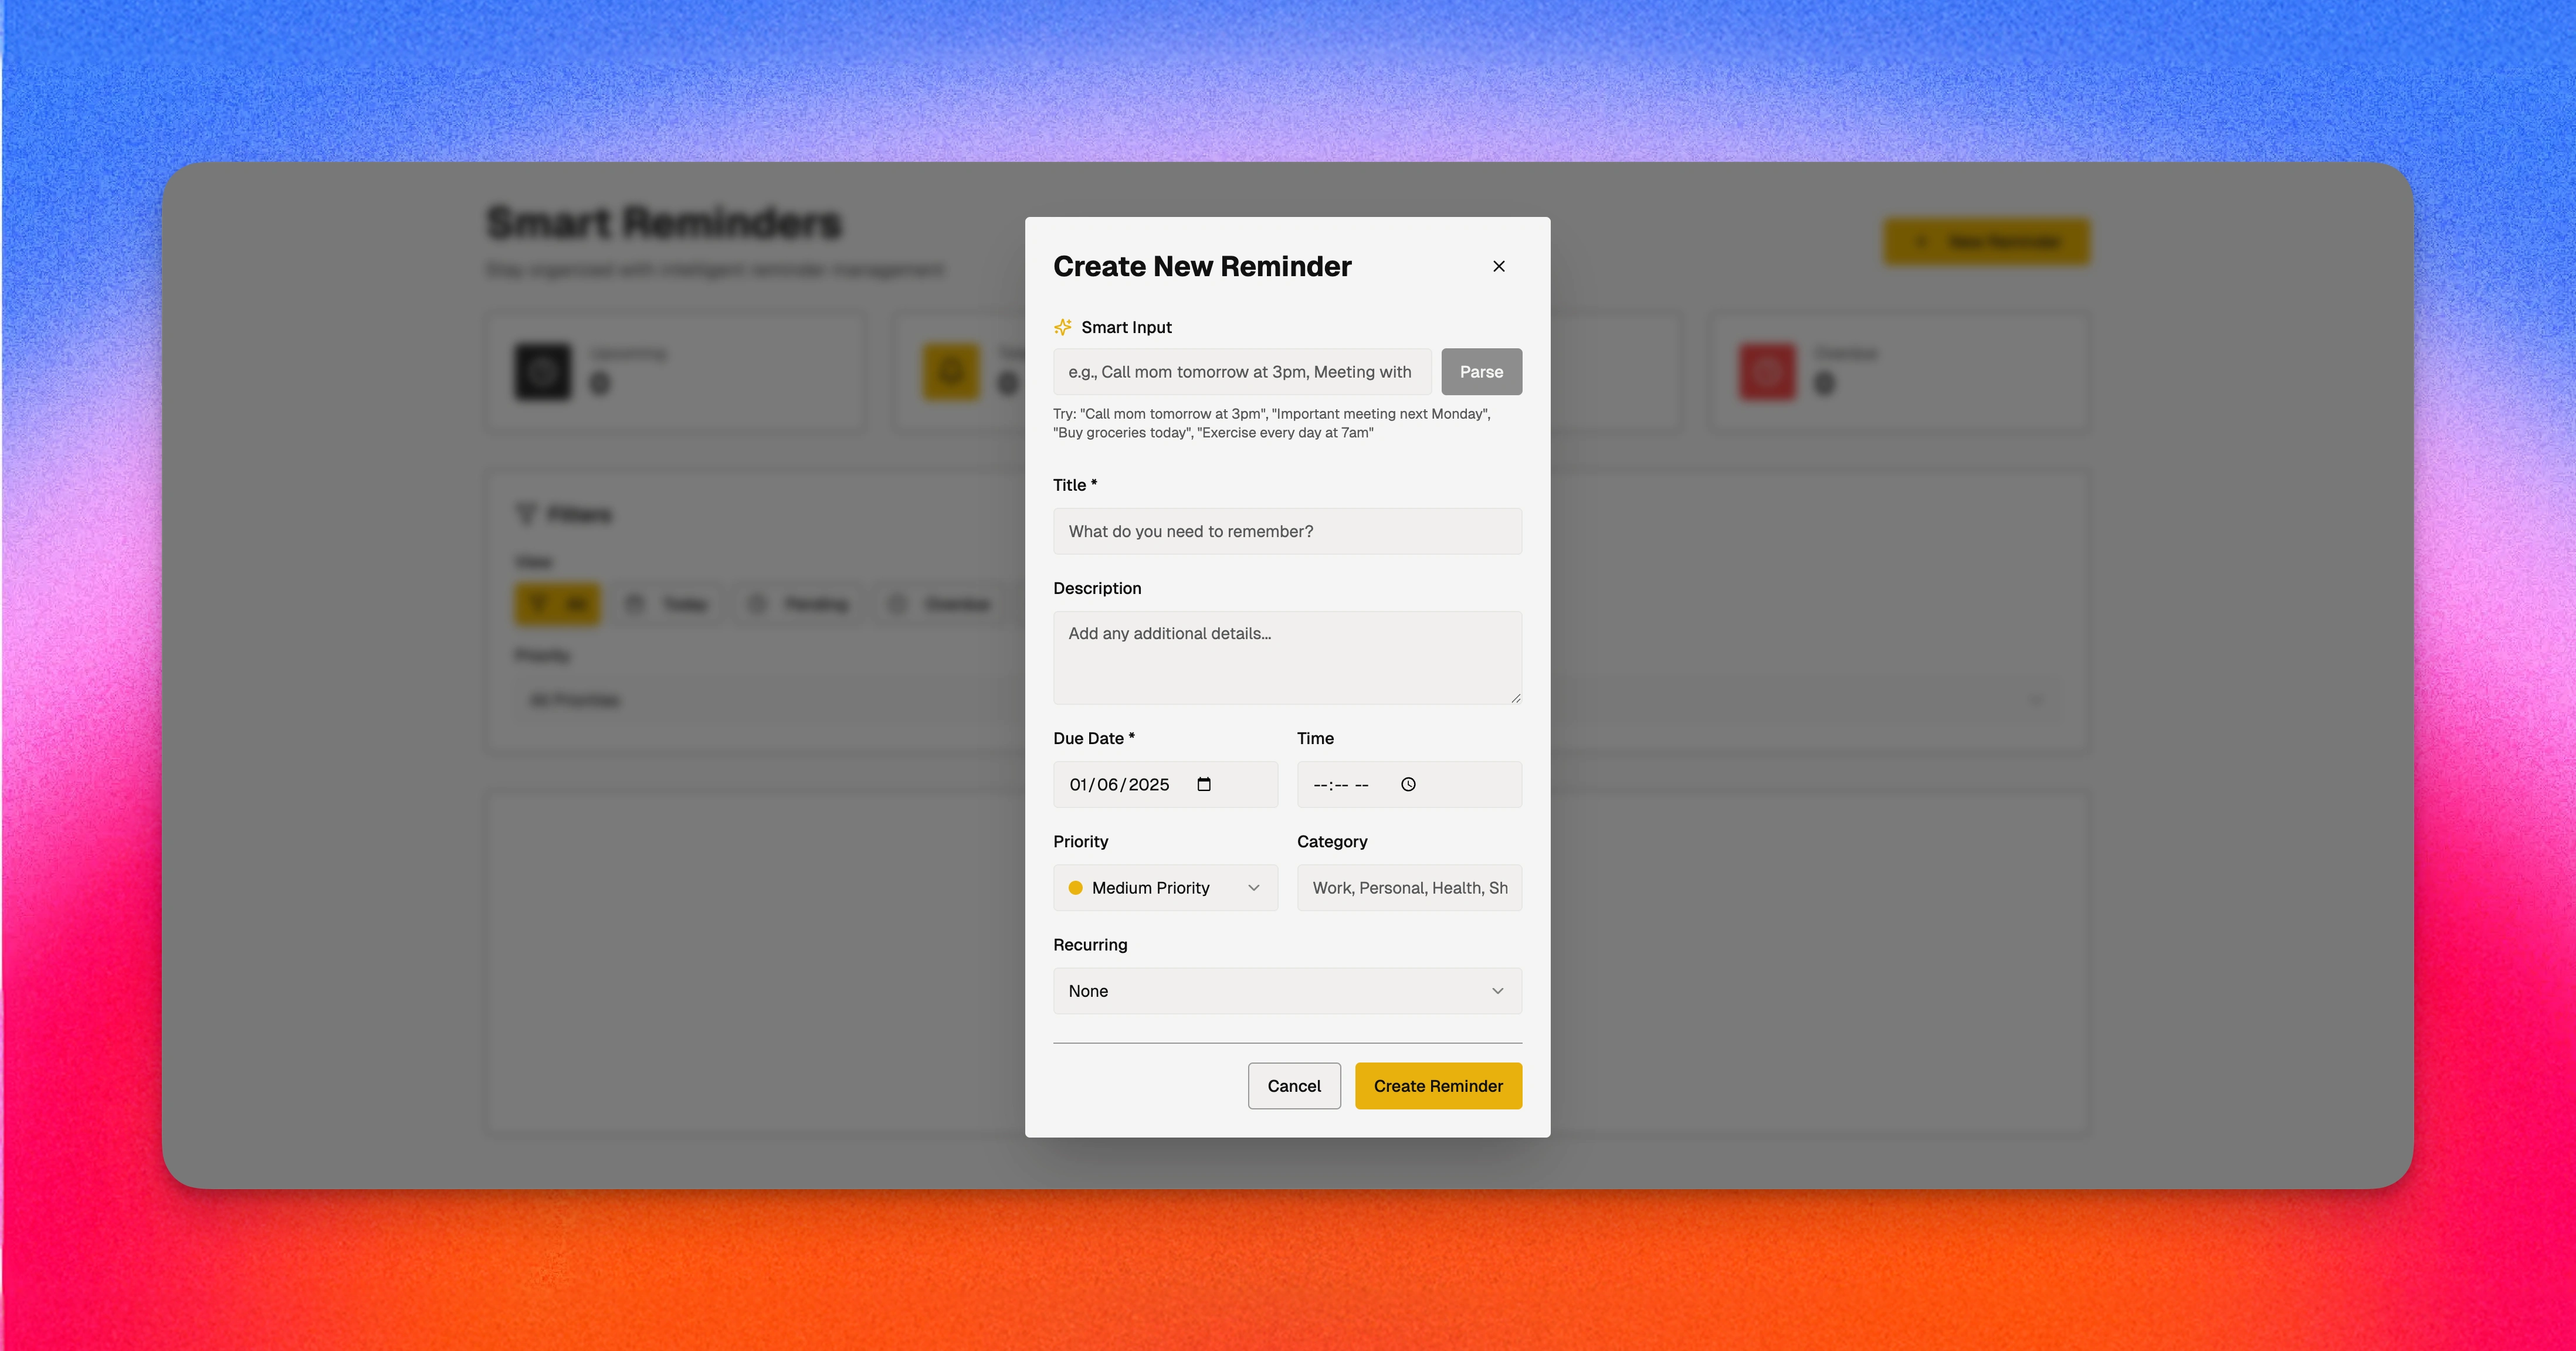Click the Recurring label text

point(1090,945)
